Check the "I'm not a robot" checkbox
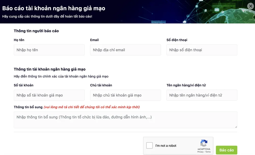 pos(149,146)
